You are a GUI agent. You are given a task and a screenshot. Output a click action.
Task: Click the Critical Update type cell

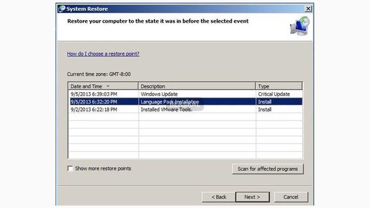tap(274, 94)
